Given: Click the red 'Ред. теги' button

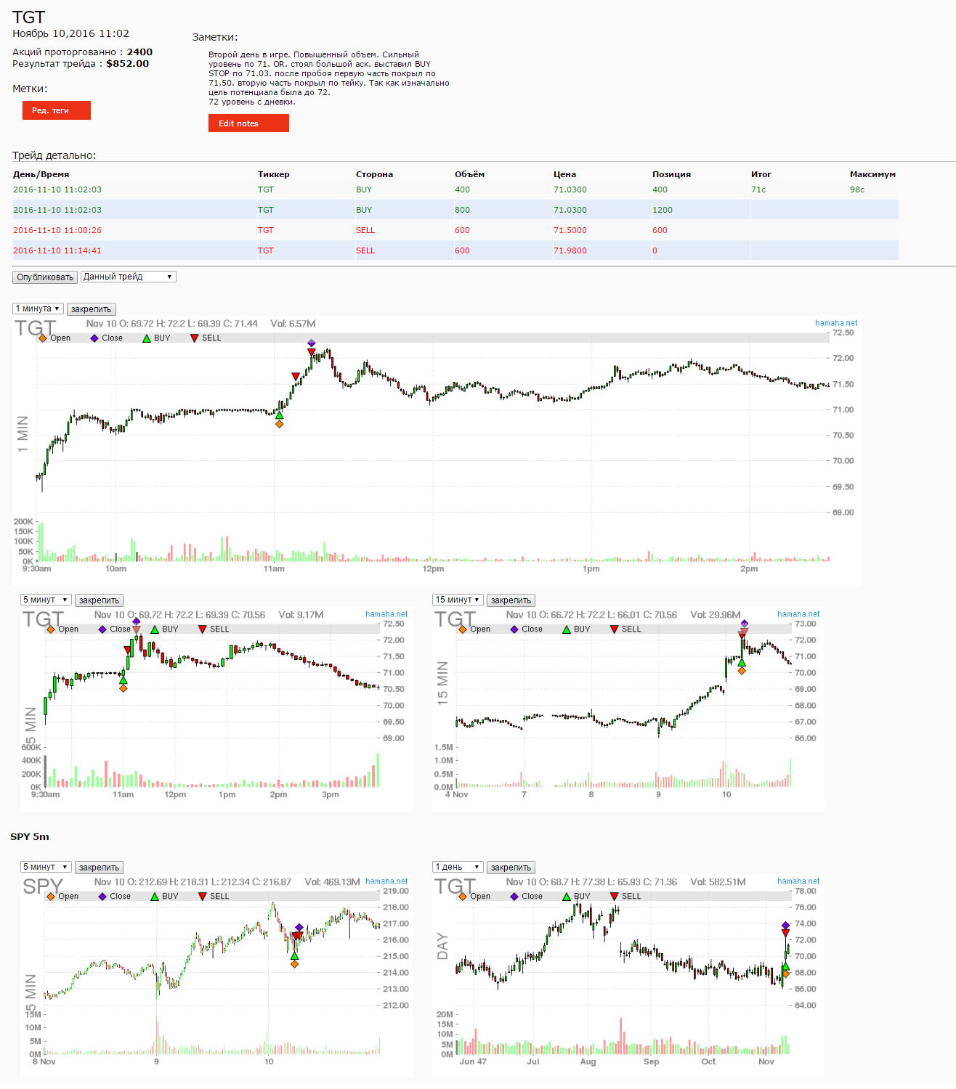Looking at the screenshot, I should click(57, 110).
